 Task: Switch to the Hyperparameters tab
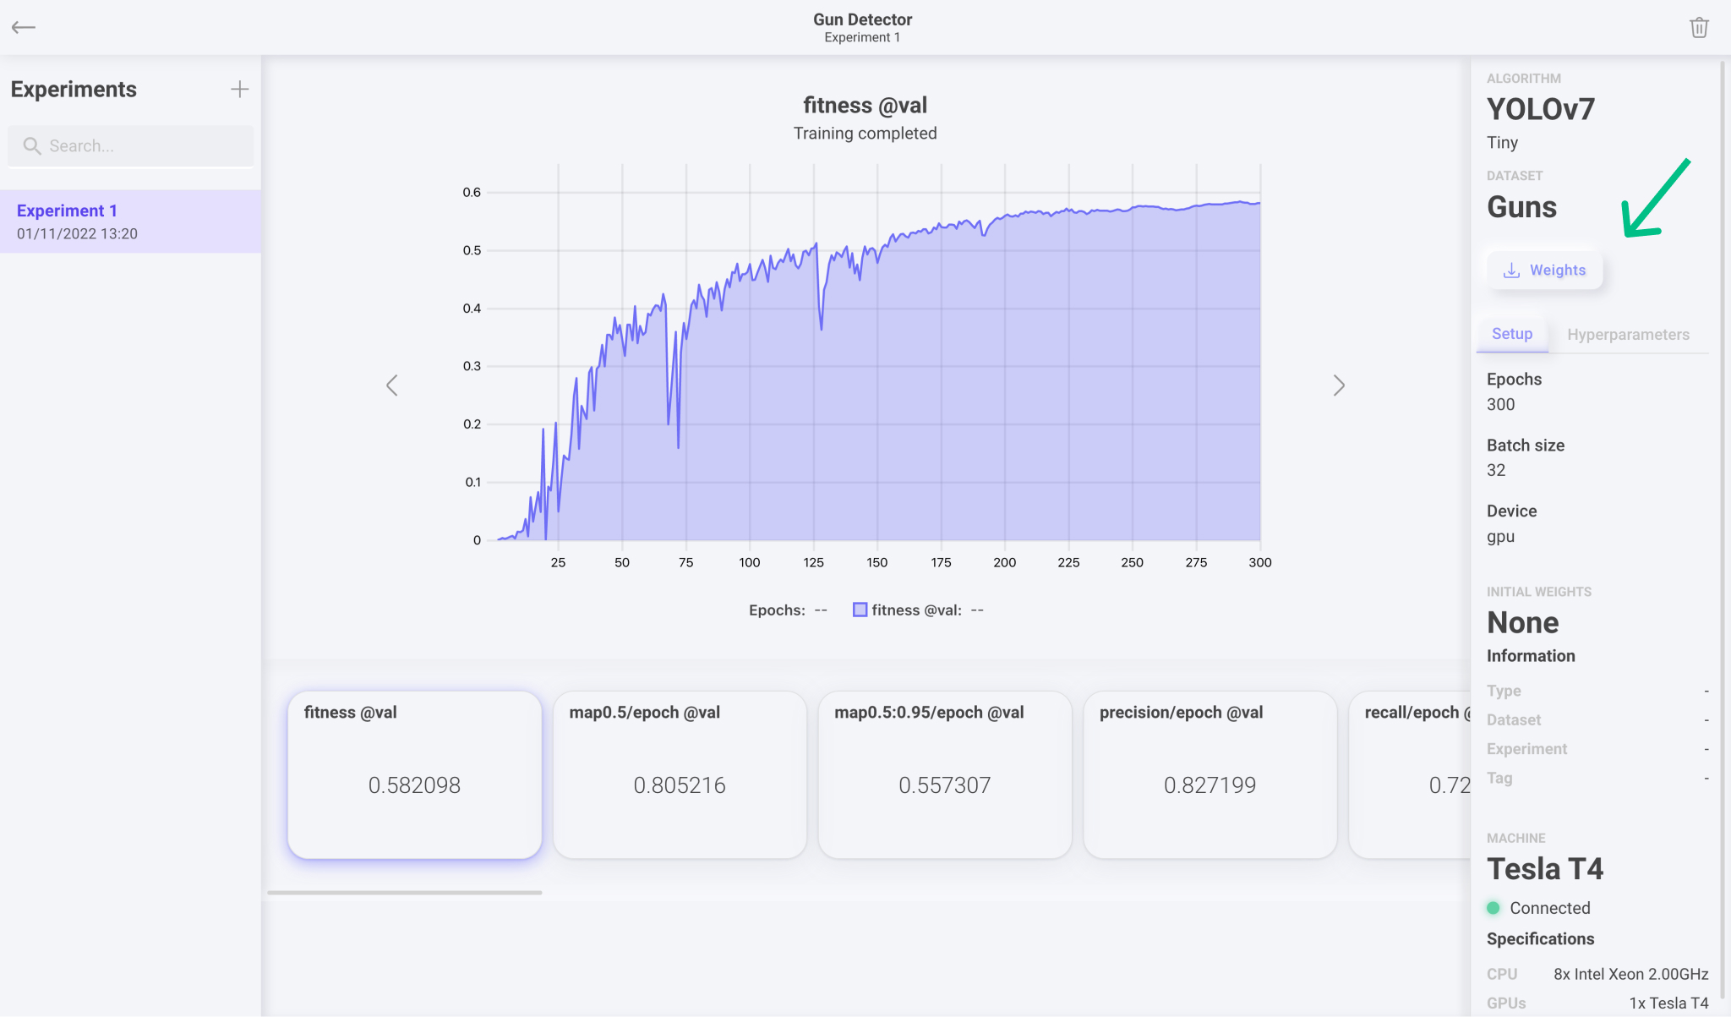click(x=1628, y=335)
